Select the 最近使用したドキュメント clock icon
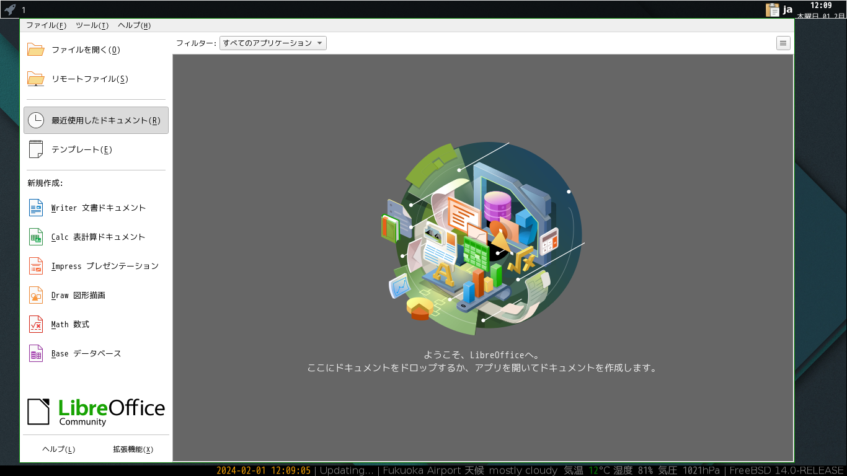The image size is (847, 476). pos(36,120)
